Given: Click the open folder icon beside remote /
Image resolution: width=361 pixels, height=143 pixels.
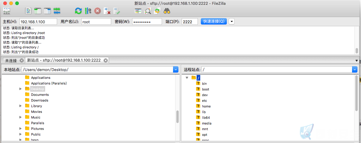Looking at the screenshot, I should click(194, 78).
